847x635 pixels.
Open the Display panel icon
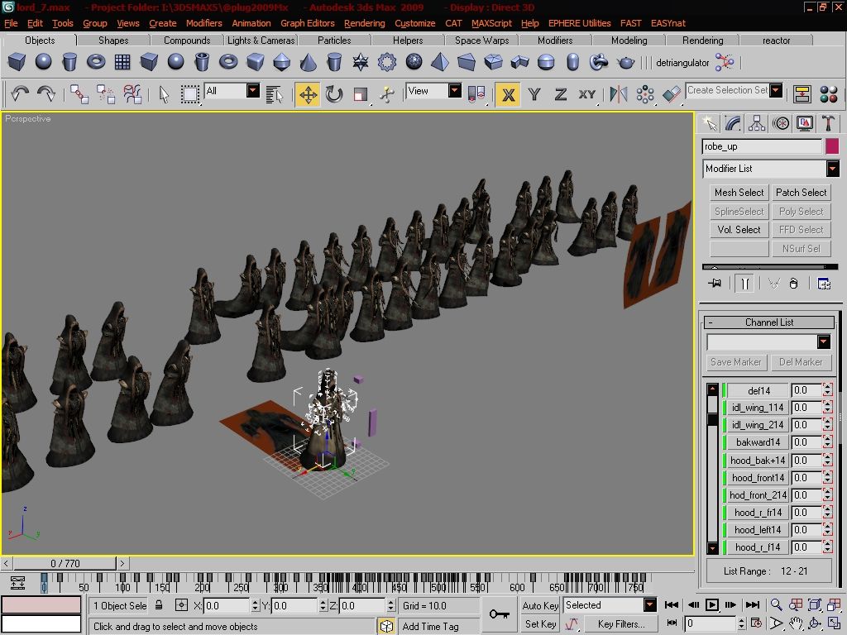[x=805, y=124]
